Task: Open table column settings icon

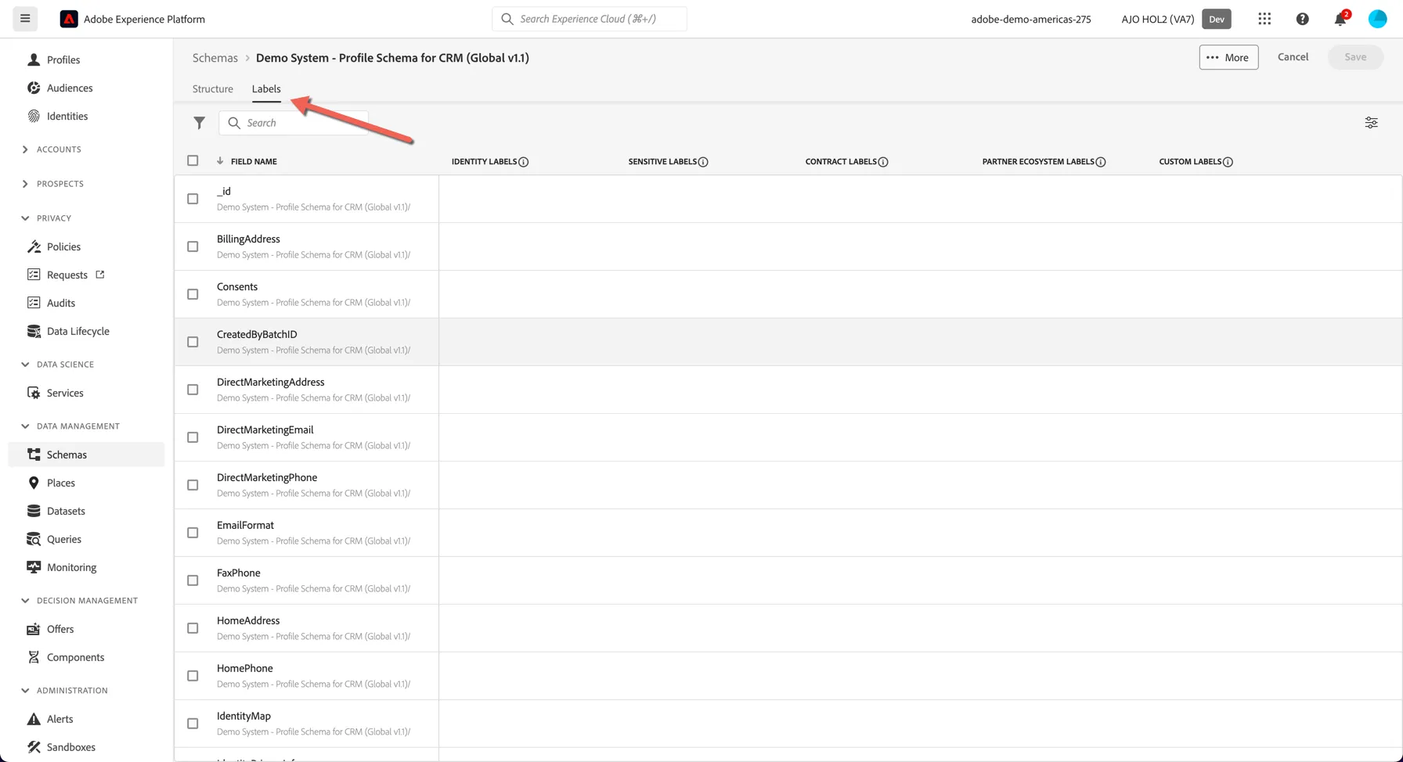Action: tap(1371, 123)
